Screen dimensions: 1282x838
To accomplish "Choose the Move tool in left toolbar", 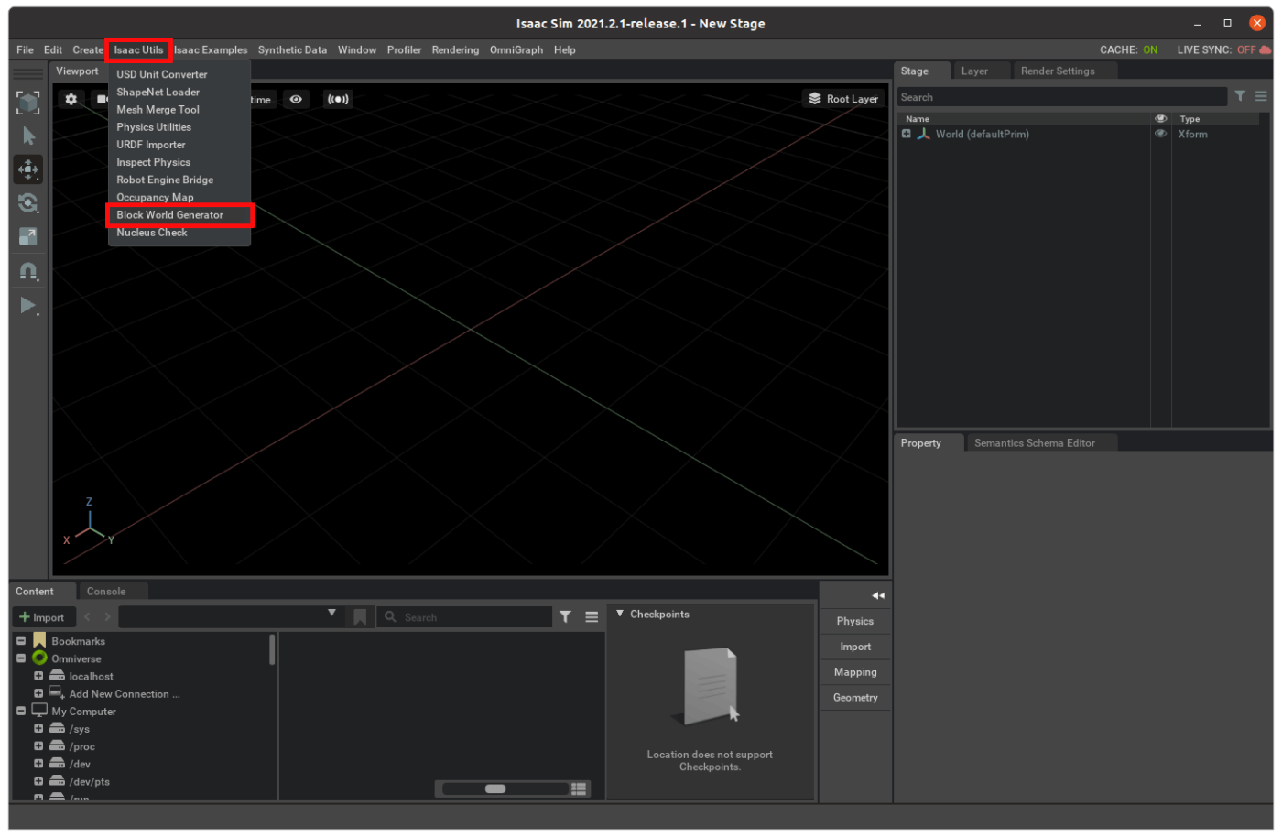I will [x=28, y=169].
